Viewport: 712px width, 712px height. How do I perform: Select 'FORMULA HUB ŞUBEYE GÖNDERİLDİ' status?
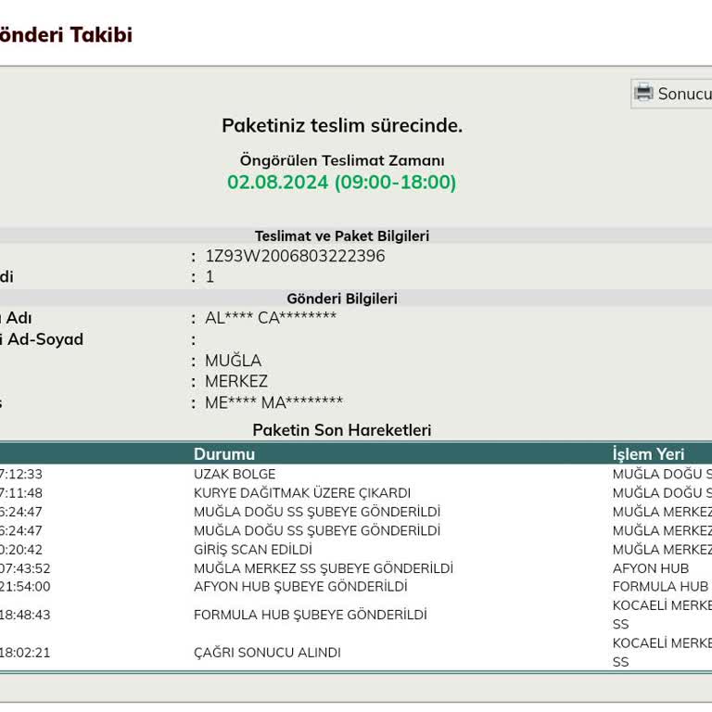(311, 615)
